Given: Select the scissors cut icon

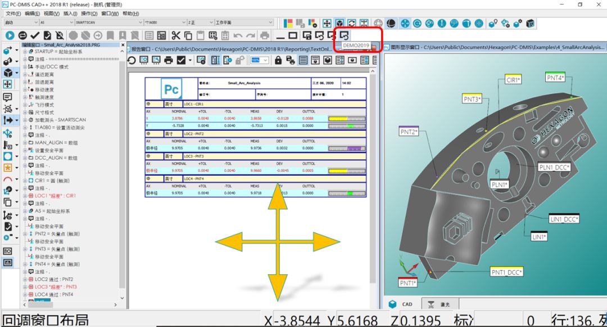Looking at the screenshot, I should point(176,35).
